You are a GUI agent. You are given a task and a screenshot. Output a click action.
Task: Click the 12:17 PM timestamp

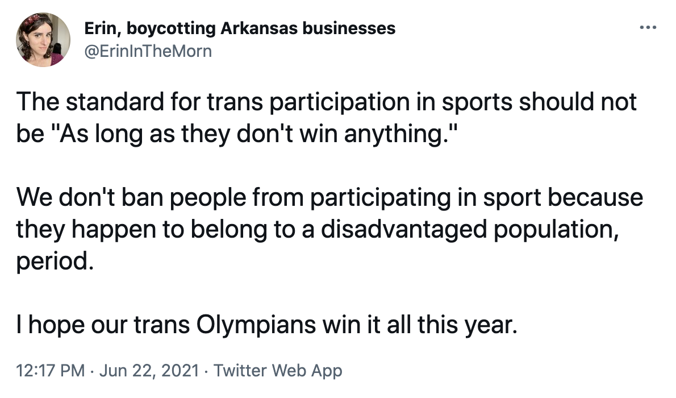51,371
